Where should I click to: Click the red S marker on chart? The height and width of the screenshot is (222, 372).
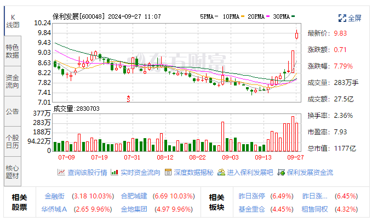point(129,99)
